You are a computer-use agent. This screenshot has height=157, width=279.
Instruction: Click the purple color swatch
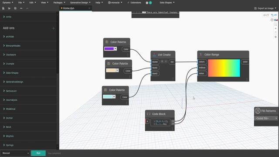tap(109, 48)
